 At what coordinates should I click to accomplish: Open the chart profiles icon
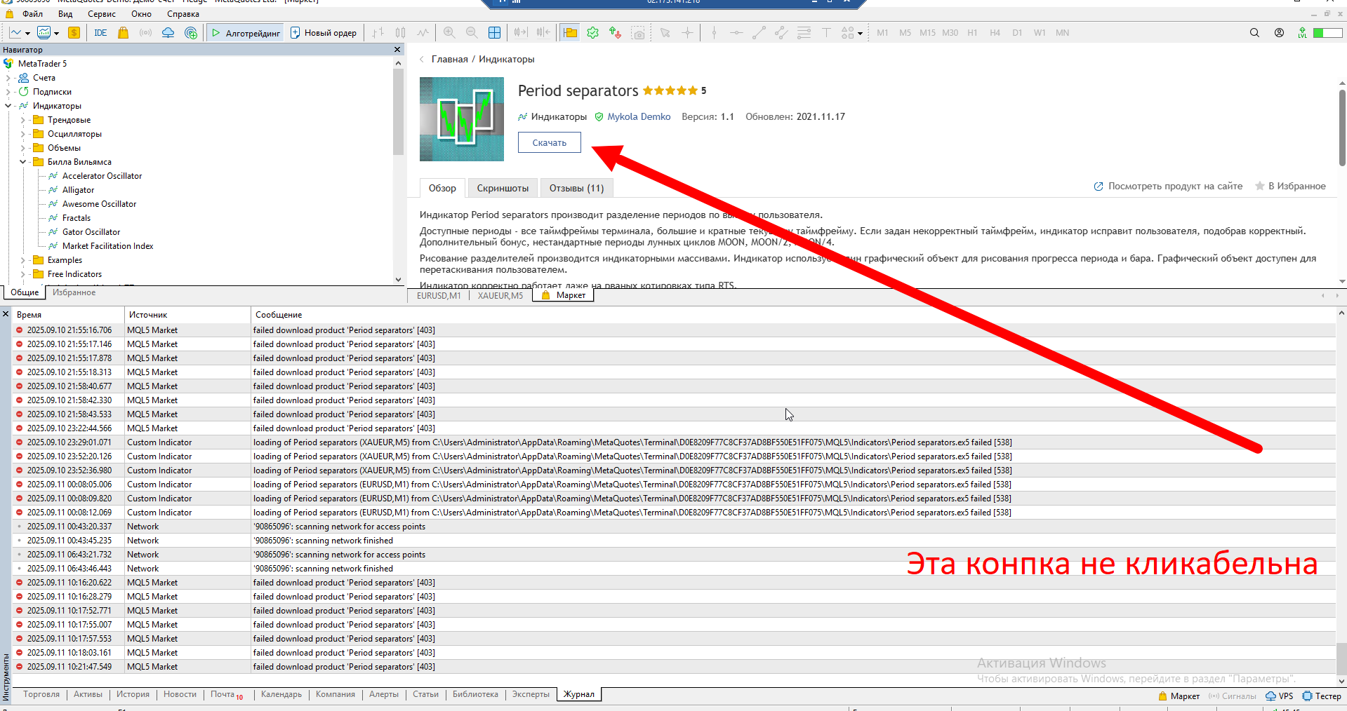(44, 32)
